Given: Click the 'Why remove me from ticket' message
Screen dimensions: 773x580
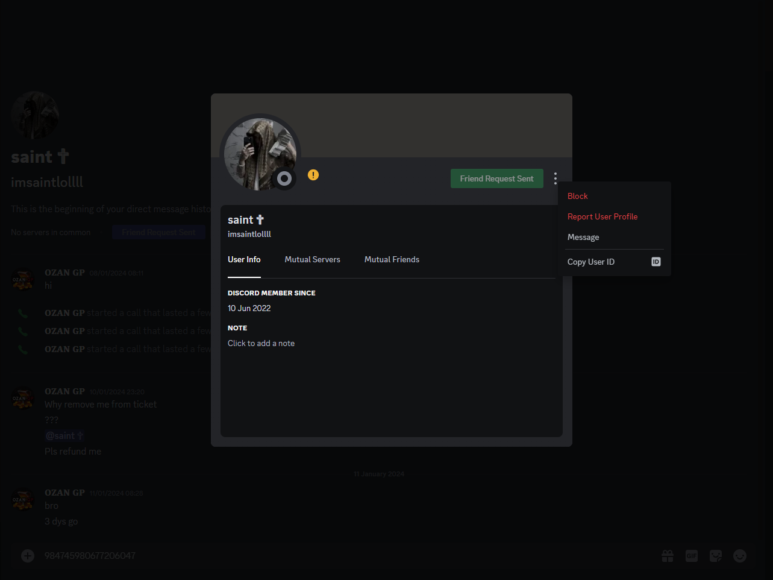Looking at the screenshot, I should (x=101, y=405).
